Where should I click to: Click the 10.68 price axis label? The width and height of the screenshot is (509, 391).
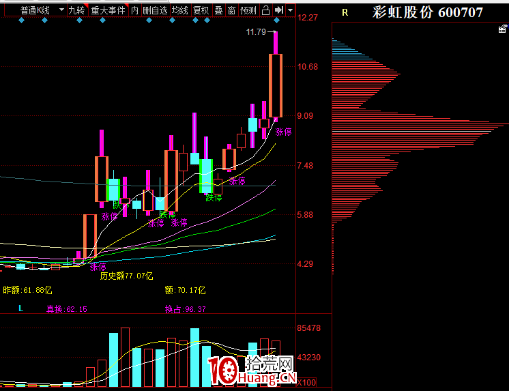(x=308, y=67)
